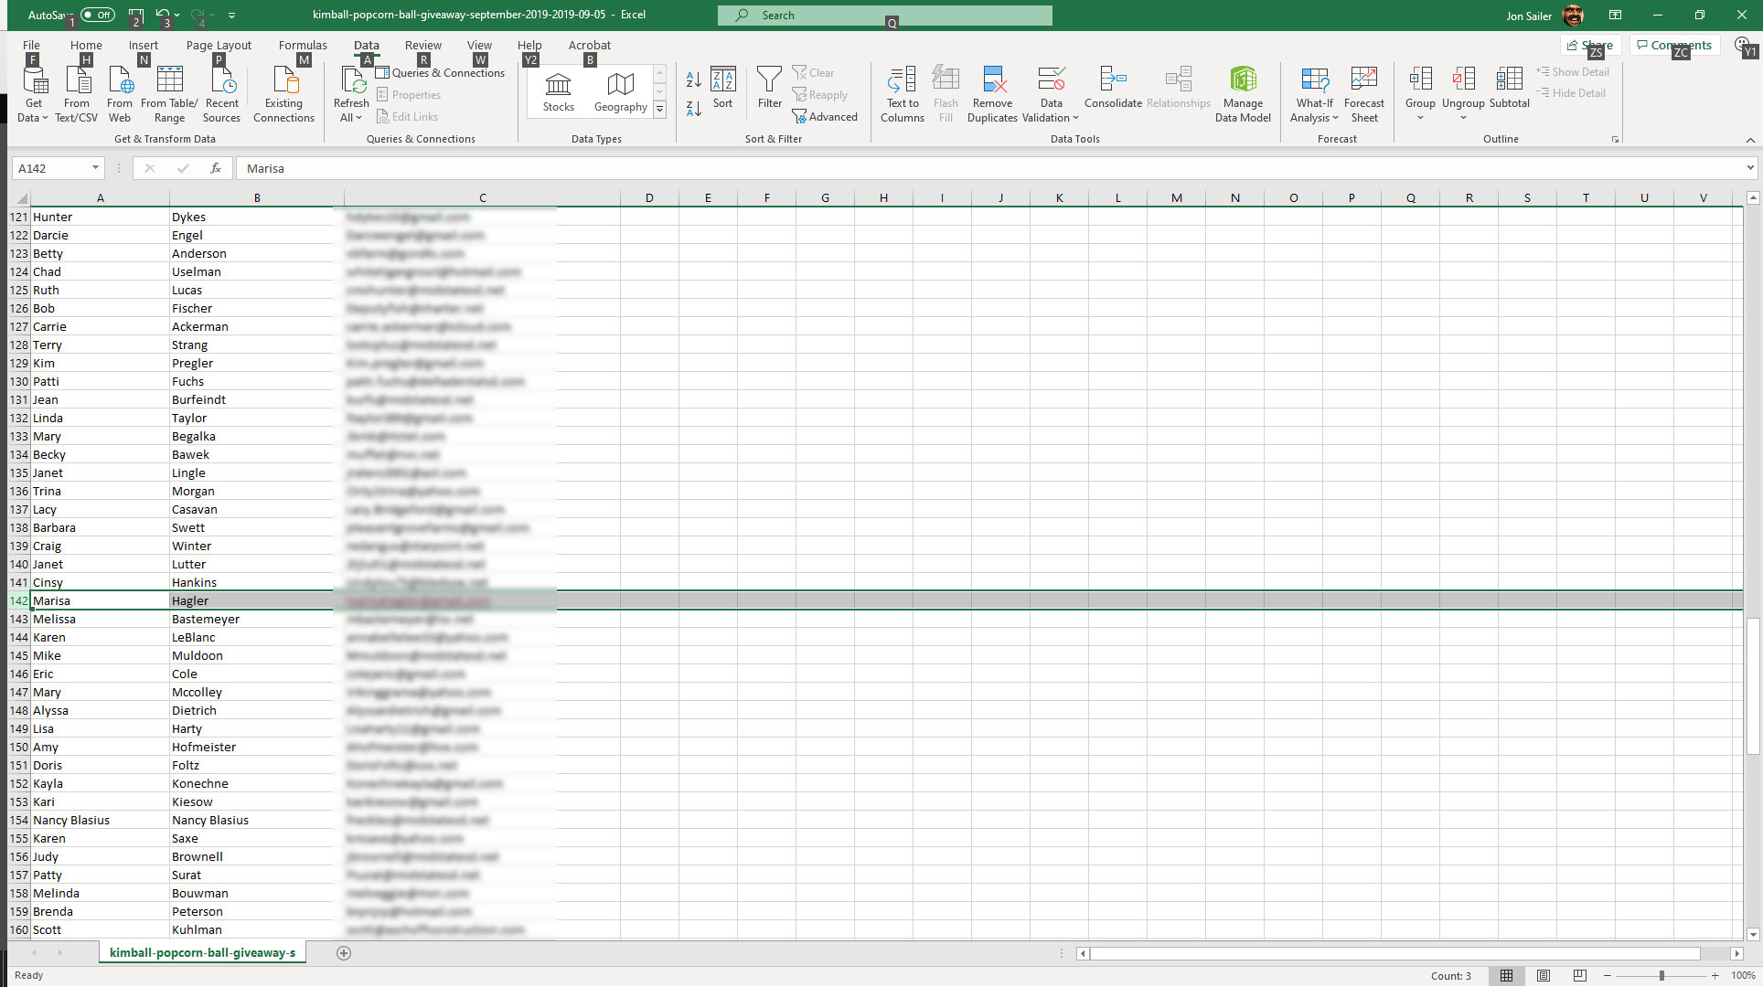
Task: Adjust the zoom level slider
Action: click(x=1661, y=976)
